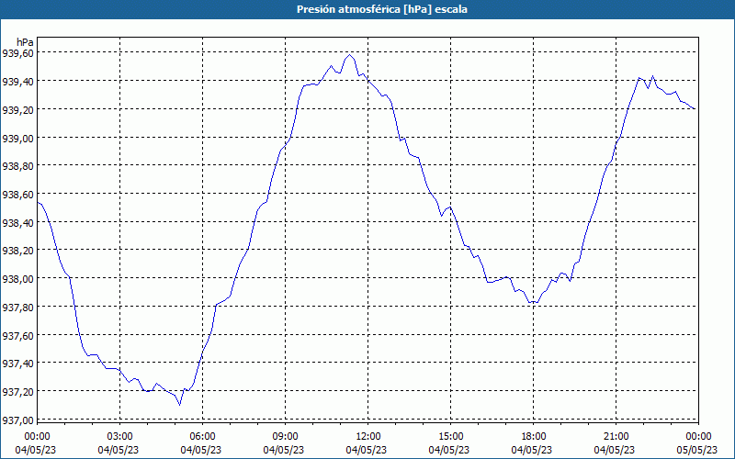Select the 939,60 pressure axis label
The image size is (735, 459).
17,53
